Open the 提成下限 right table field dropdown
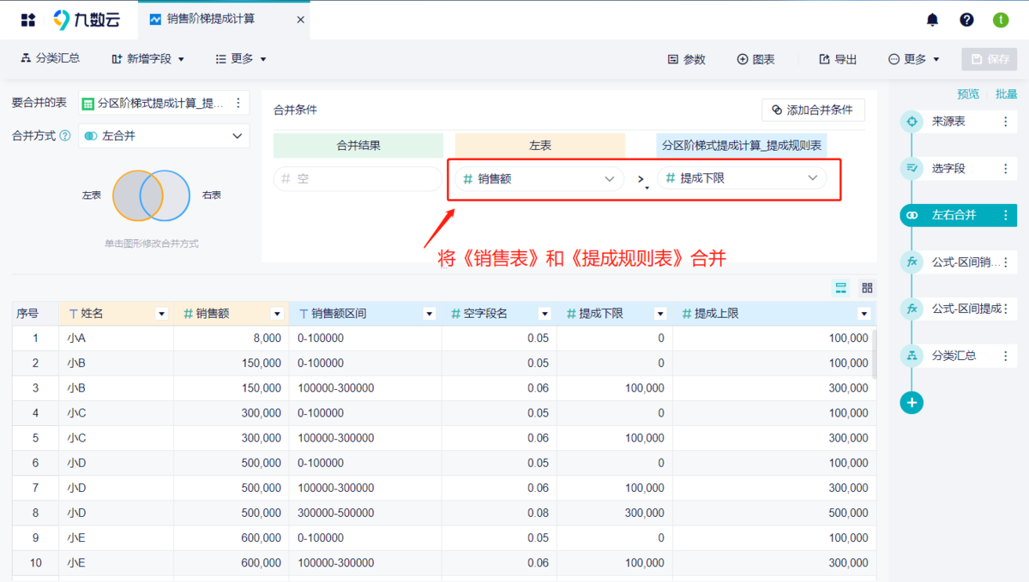 pyautogui.click(x=742, y=178)
